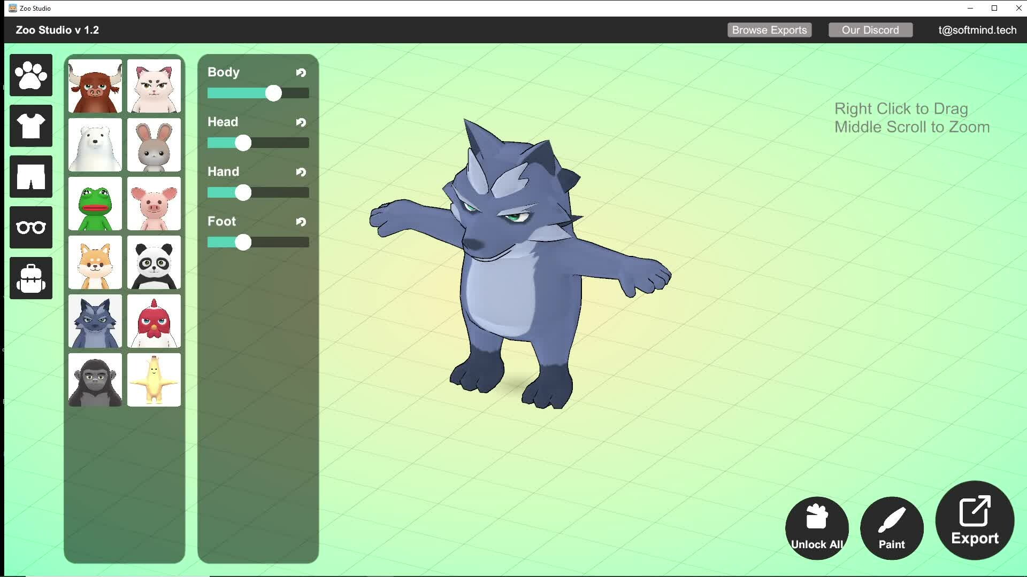Pick the red rooster character
1027x577 pixels.
click(x=154, y=322)
